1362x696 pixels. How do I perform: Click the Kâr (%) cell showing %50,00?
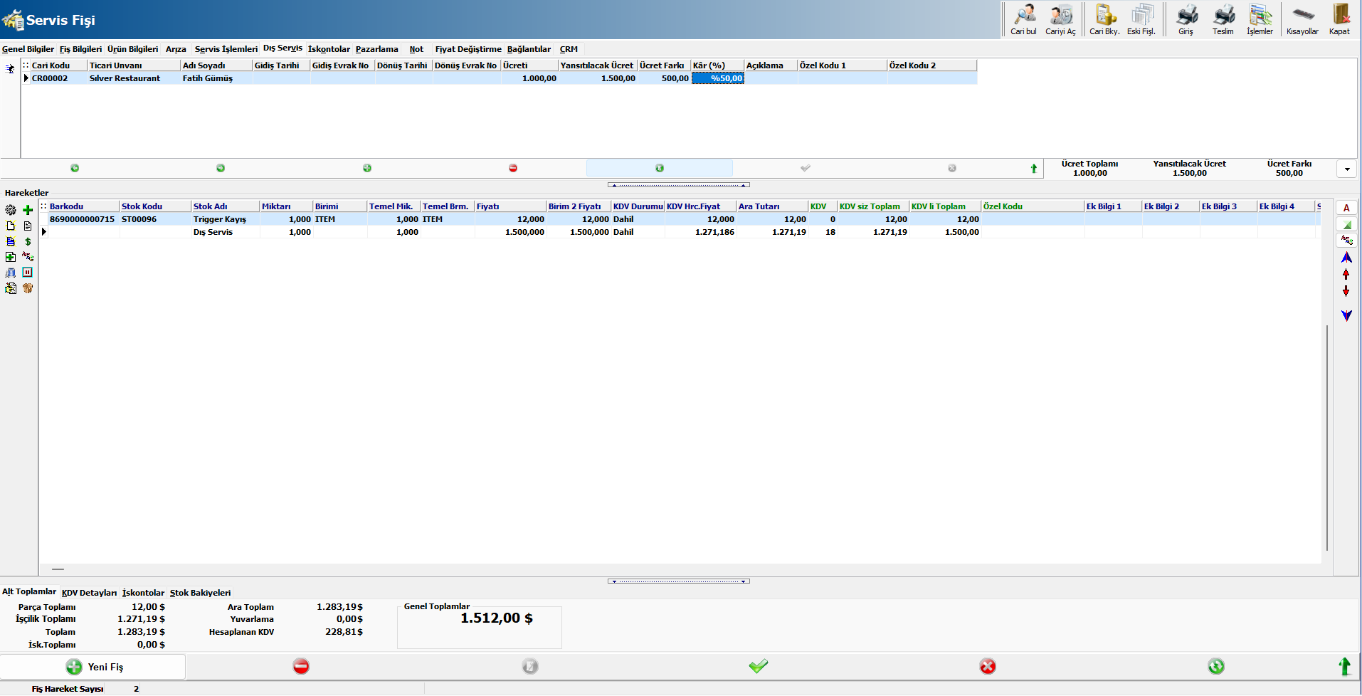718,78
